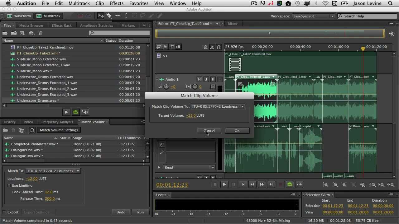Open the Workspace JaseSpace01 dropdown
The width and height of the screenshot is (399, 224).
point(314,16)
